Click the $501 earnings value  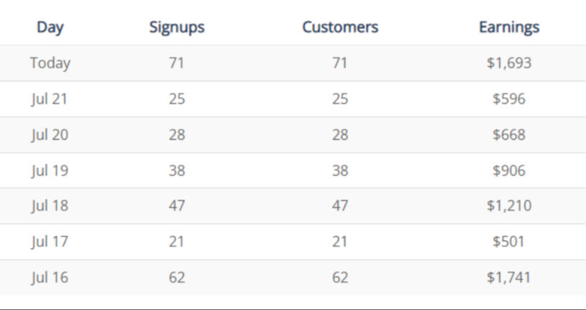(x=509, y=242)
